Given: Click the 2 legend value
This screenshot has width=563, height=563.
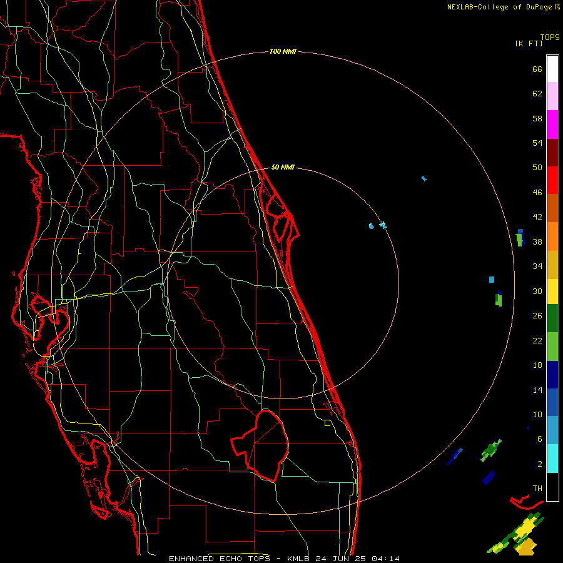Looking at the screenshot, I should 540,464.
